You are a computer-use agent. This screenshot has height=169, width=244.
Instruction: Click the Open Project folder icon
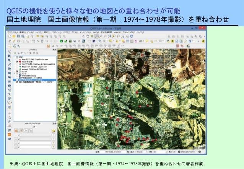pyautogui.click(x=14, y=36)
